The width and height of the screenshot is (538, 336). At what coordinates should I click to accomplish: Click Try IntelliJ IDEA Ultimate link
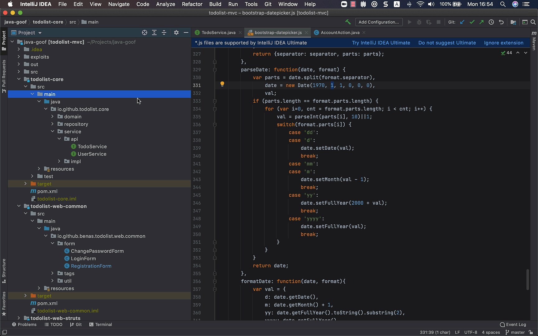click(x=381, y=43)
